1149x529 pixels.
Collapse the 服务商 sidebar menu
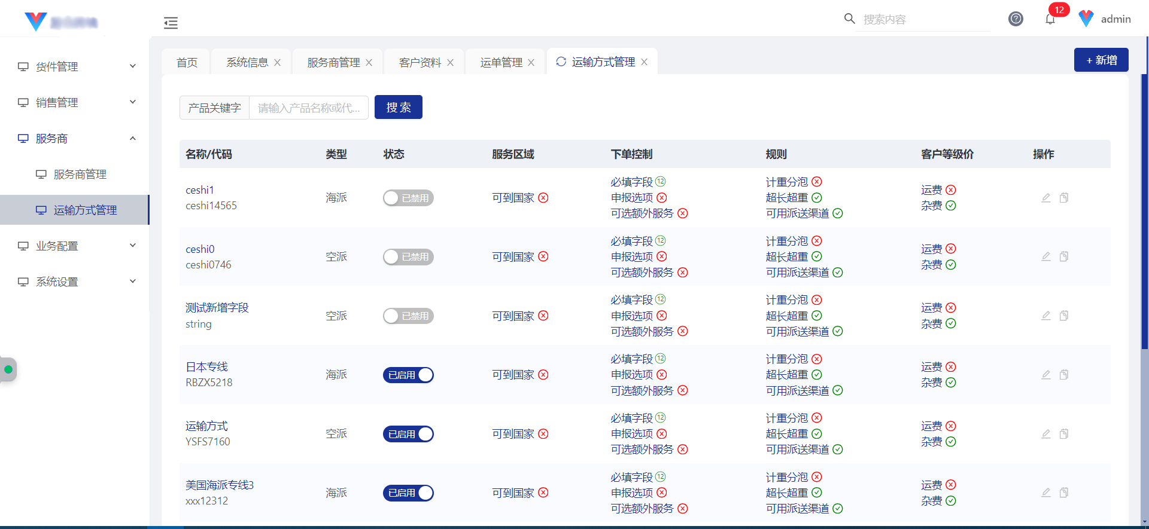point(75,138)
